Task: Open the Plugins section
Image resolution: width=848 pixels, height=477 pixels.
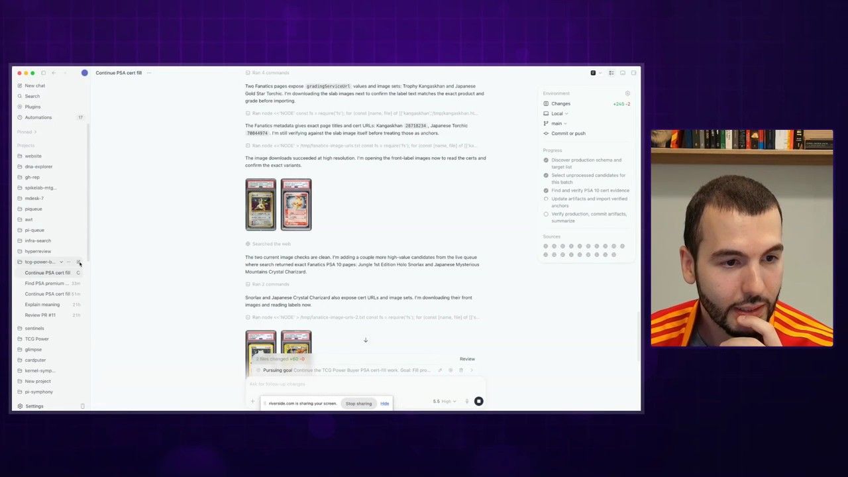Action: [x=32, y=107]
